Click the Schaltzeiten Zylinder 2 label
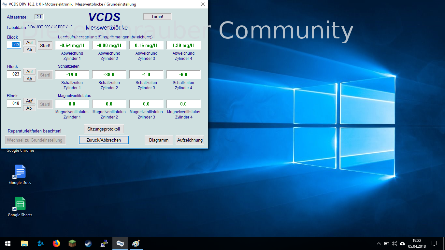 tap(109, 85)
